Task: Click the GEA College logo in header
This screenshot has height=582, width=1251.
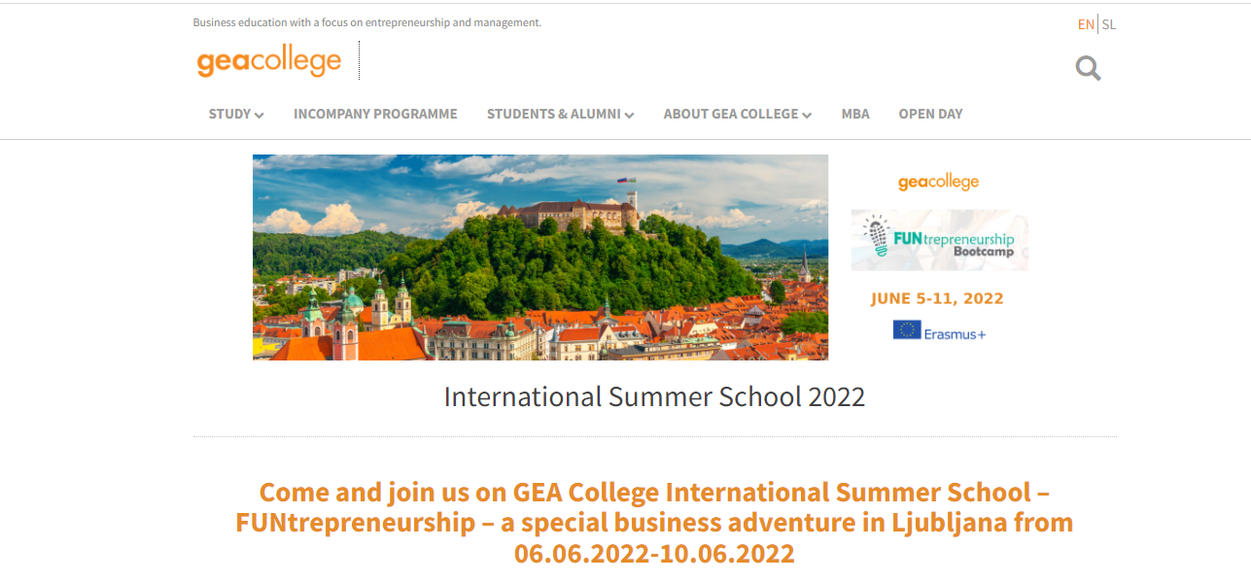Action: (x=269, y=61)
